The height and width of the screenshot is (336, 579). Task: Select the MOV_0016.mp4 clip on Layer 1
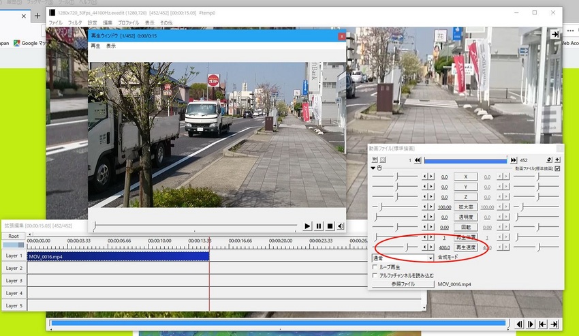[x=118, y=256]
